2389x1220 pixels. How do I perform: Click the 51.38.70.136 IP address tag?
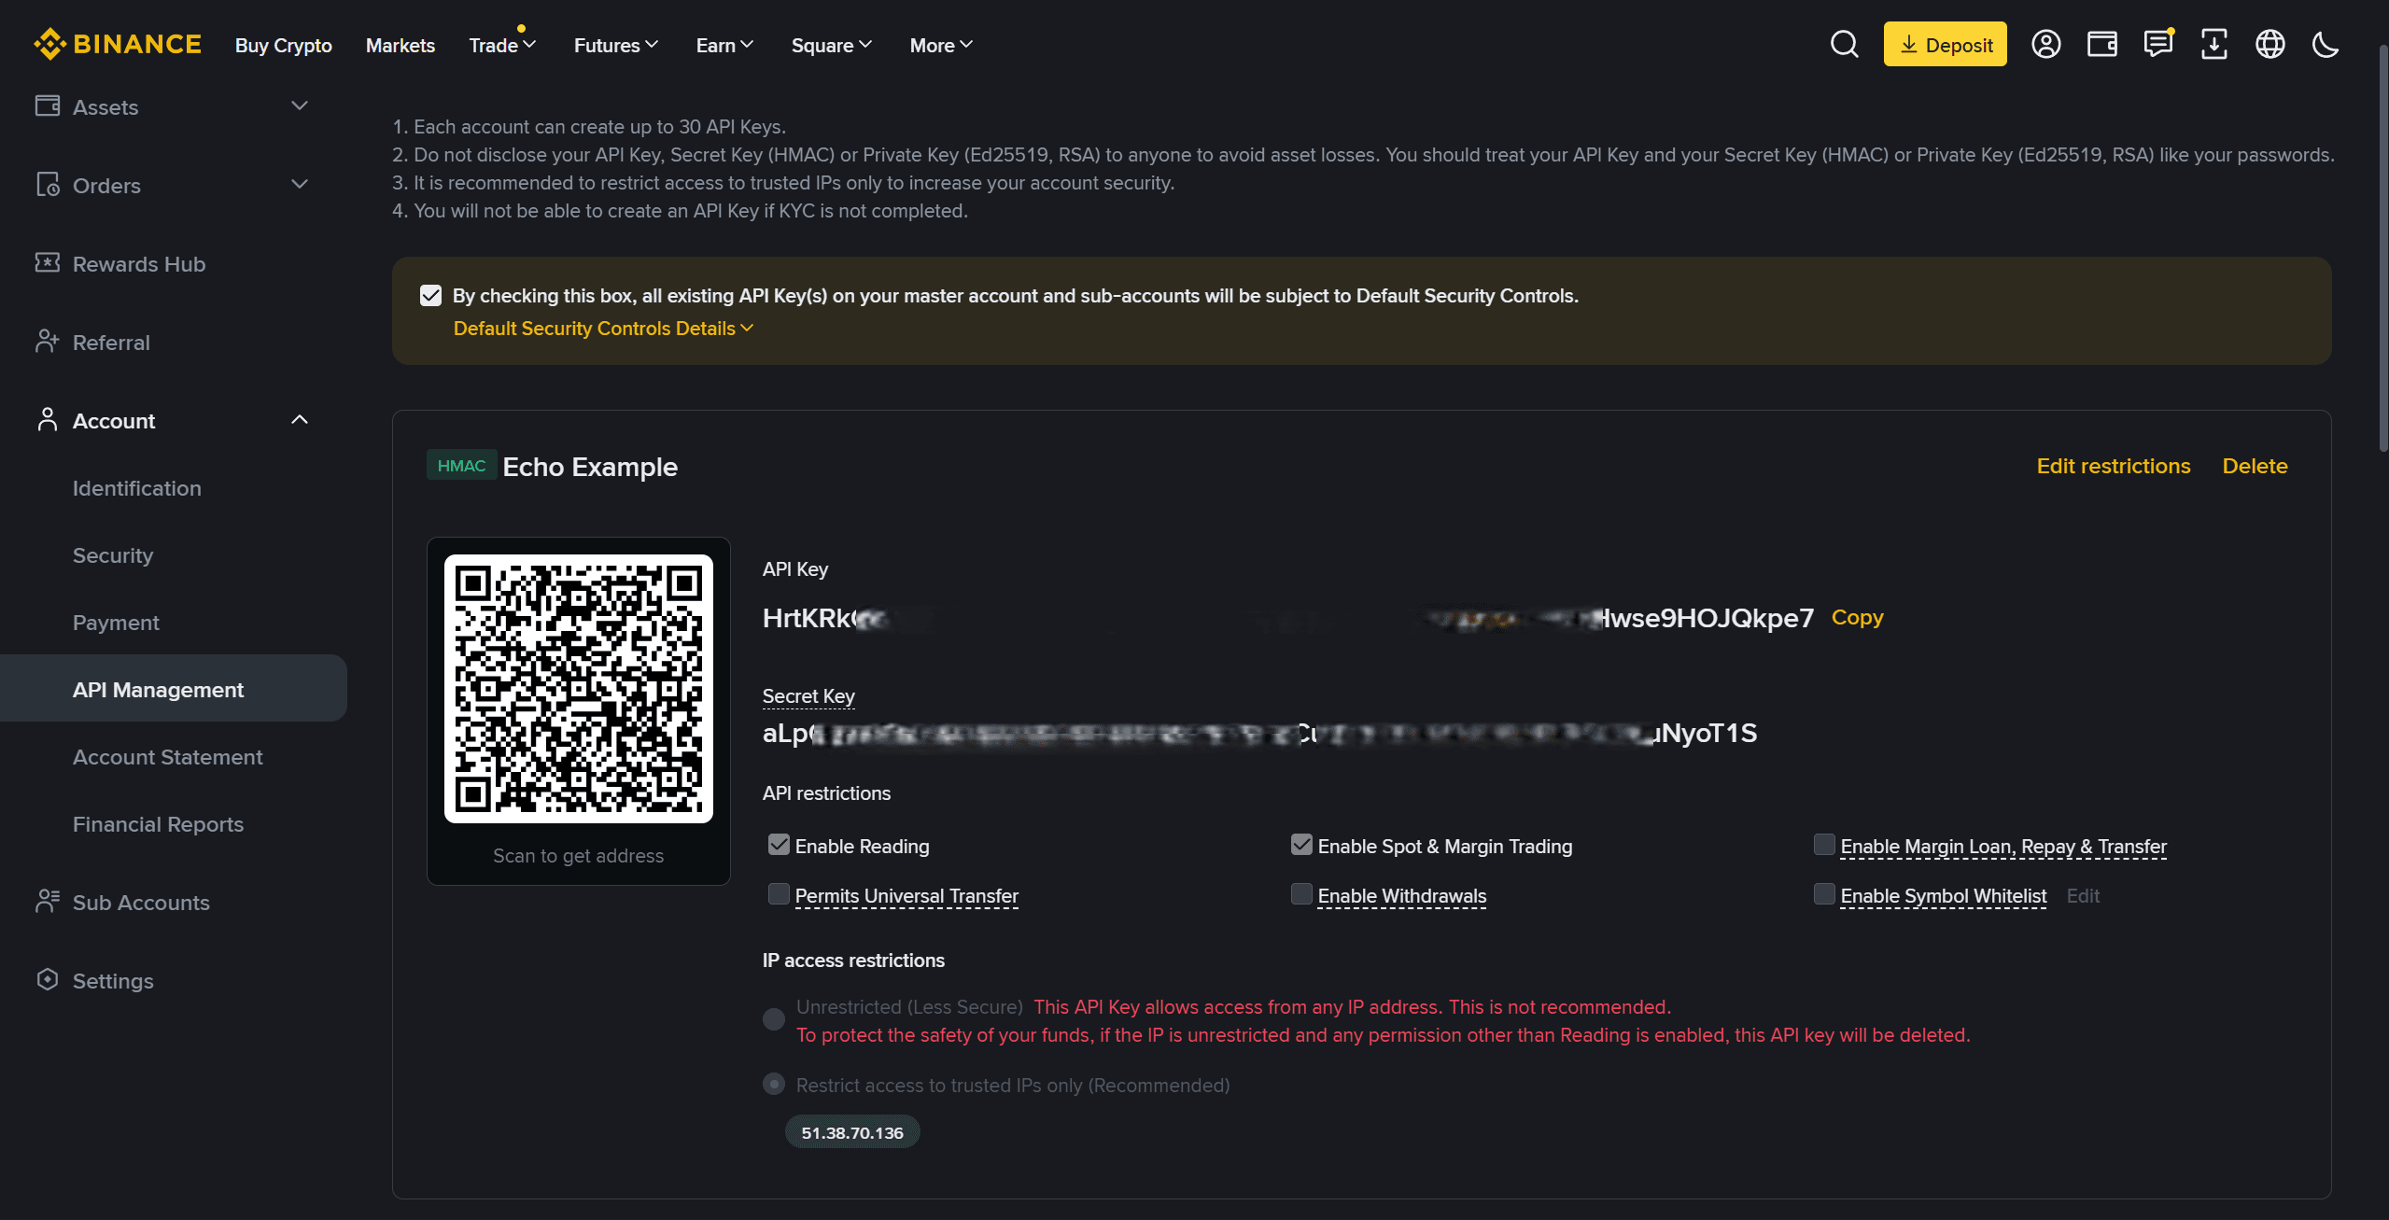[850, 1130]
